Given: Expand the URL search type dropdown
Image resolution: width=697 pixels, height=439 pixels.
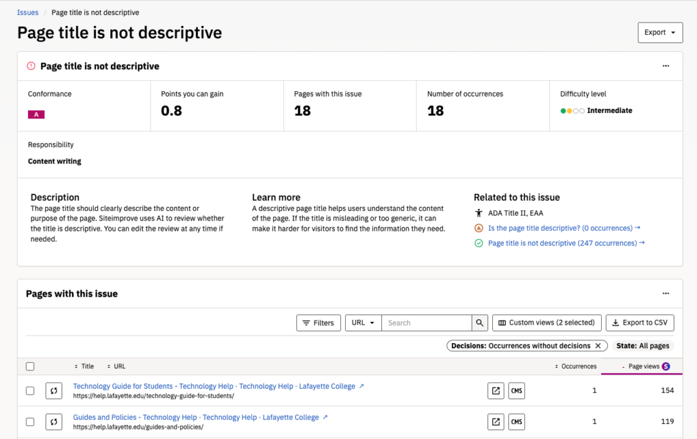Looking at the screenshot, I should click(x=363, y=323).
